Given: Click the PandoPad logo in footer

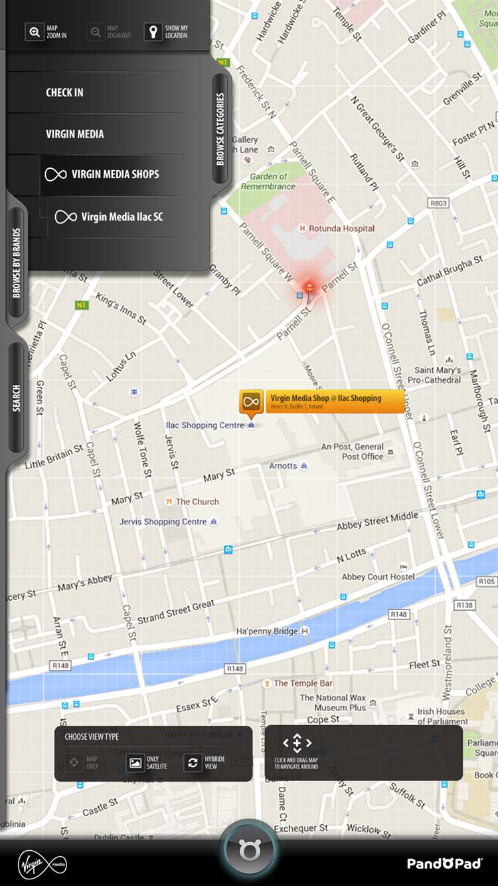Looking at the screenshot, I should coord(444,863).
